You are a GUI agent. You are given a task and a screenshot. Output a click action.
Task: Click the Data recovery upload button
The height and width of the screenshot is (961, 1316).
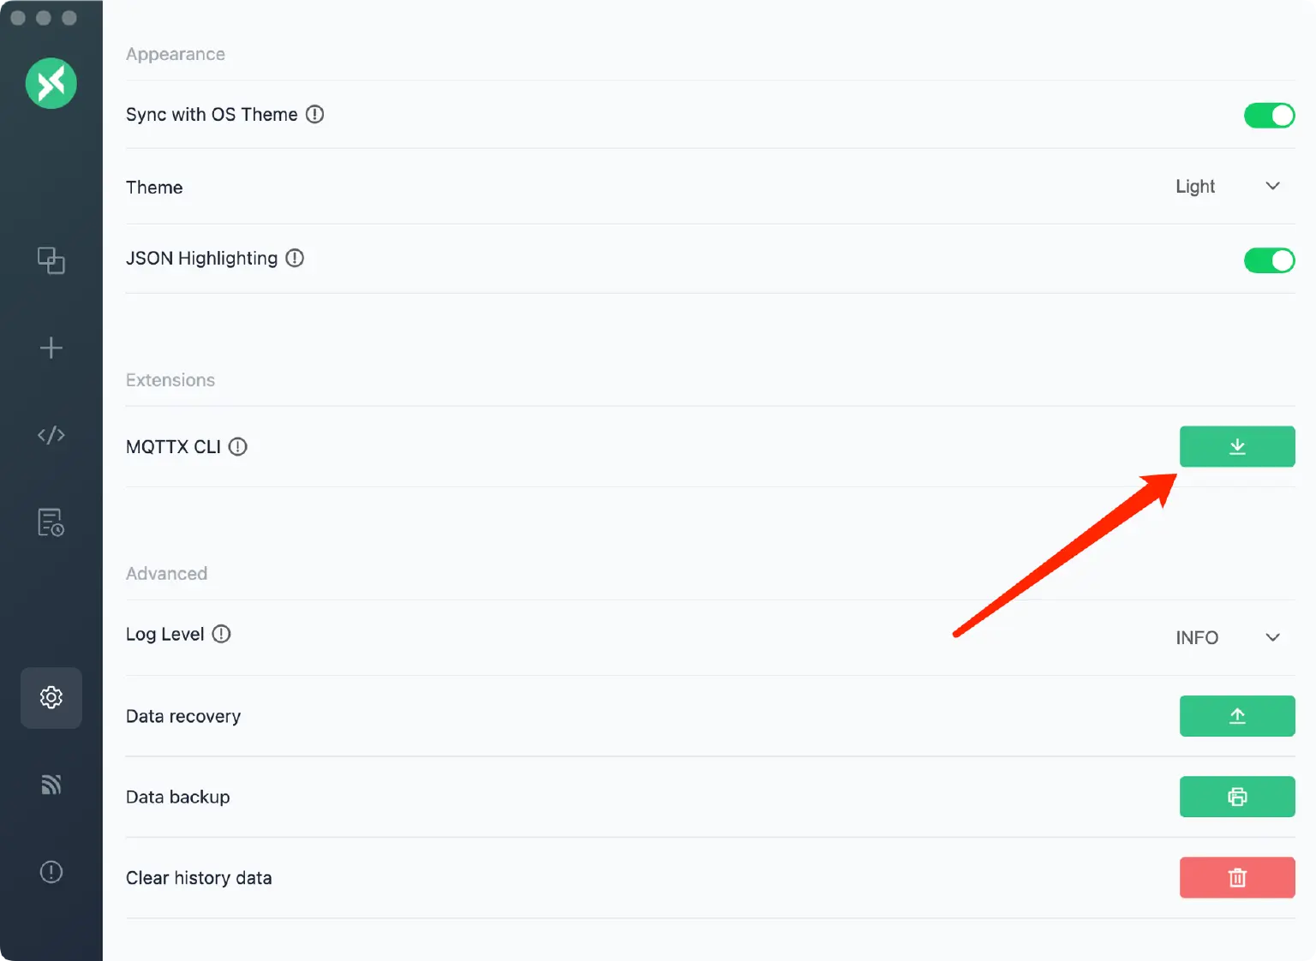[1237, 716]
